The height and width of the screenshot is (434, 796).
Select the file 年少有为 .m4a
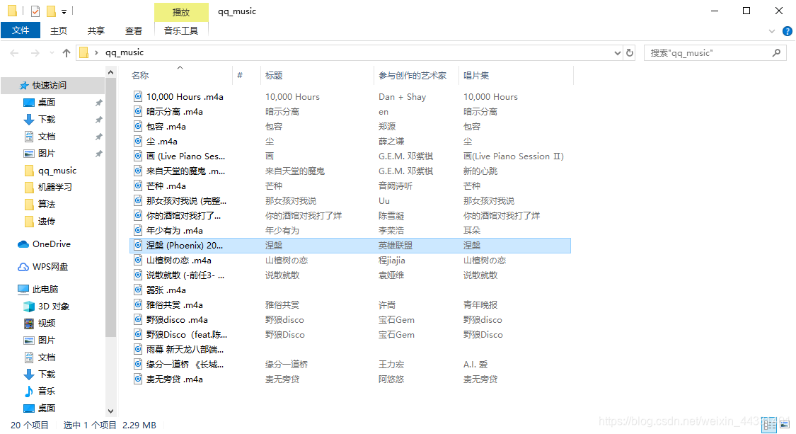[x=175, y=231]
